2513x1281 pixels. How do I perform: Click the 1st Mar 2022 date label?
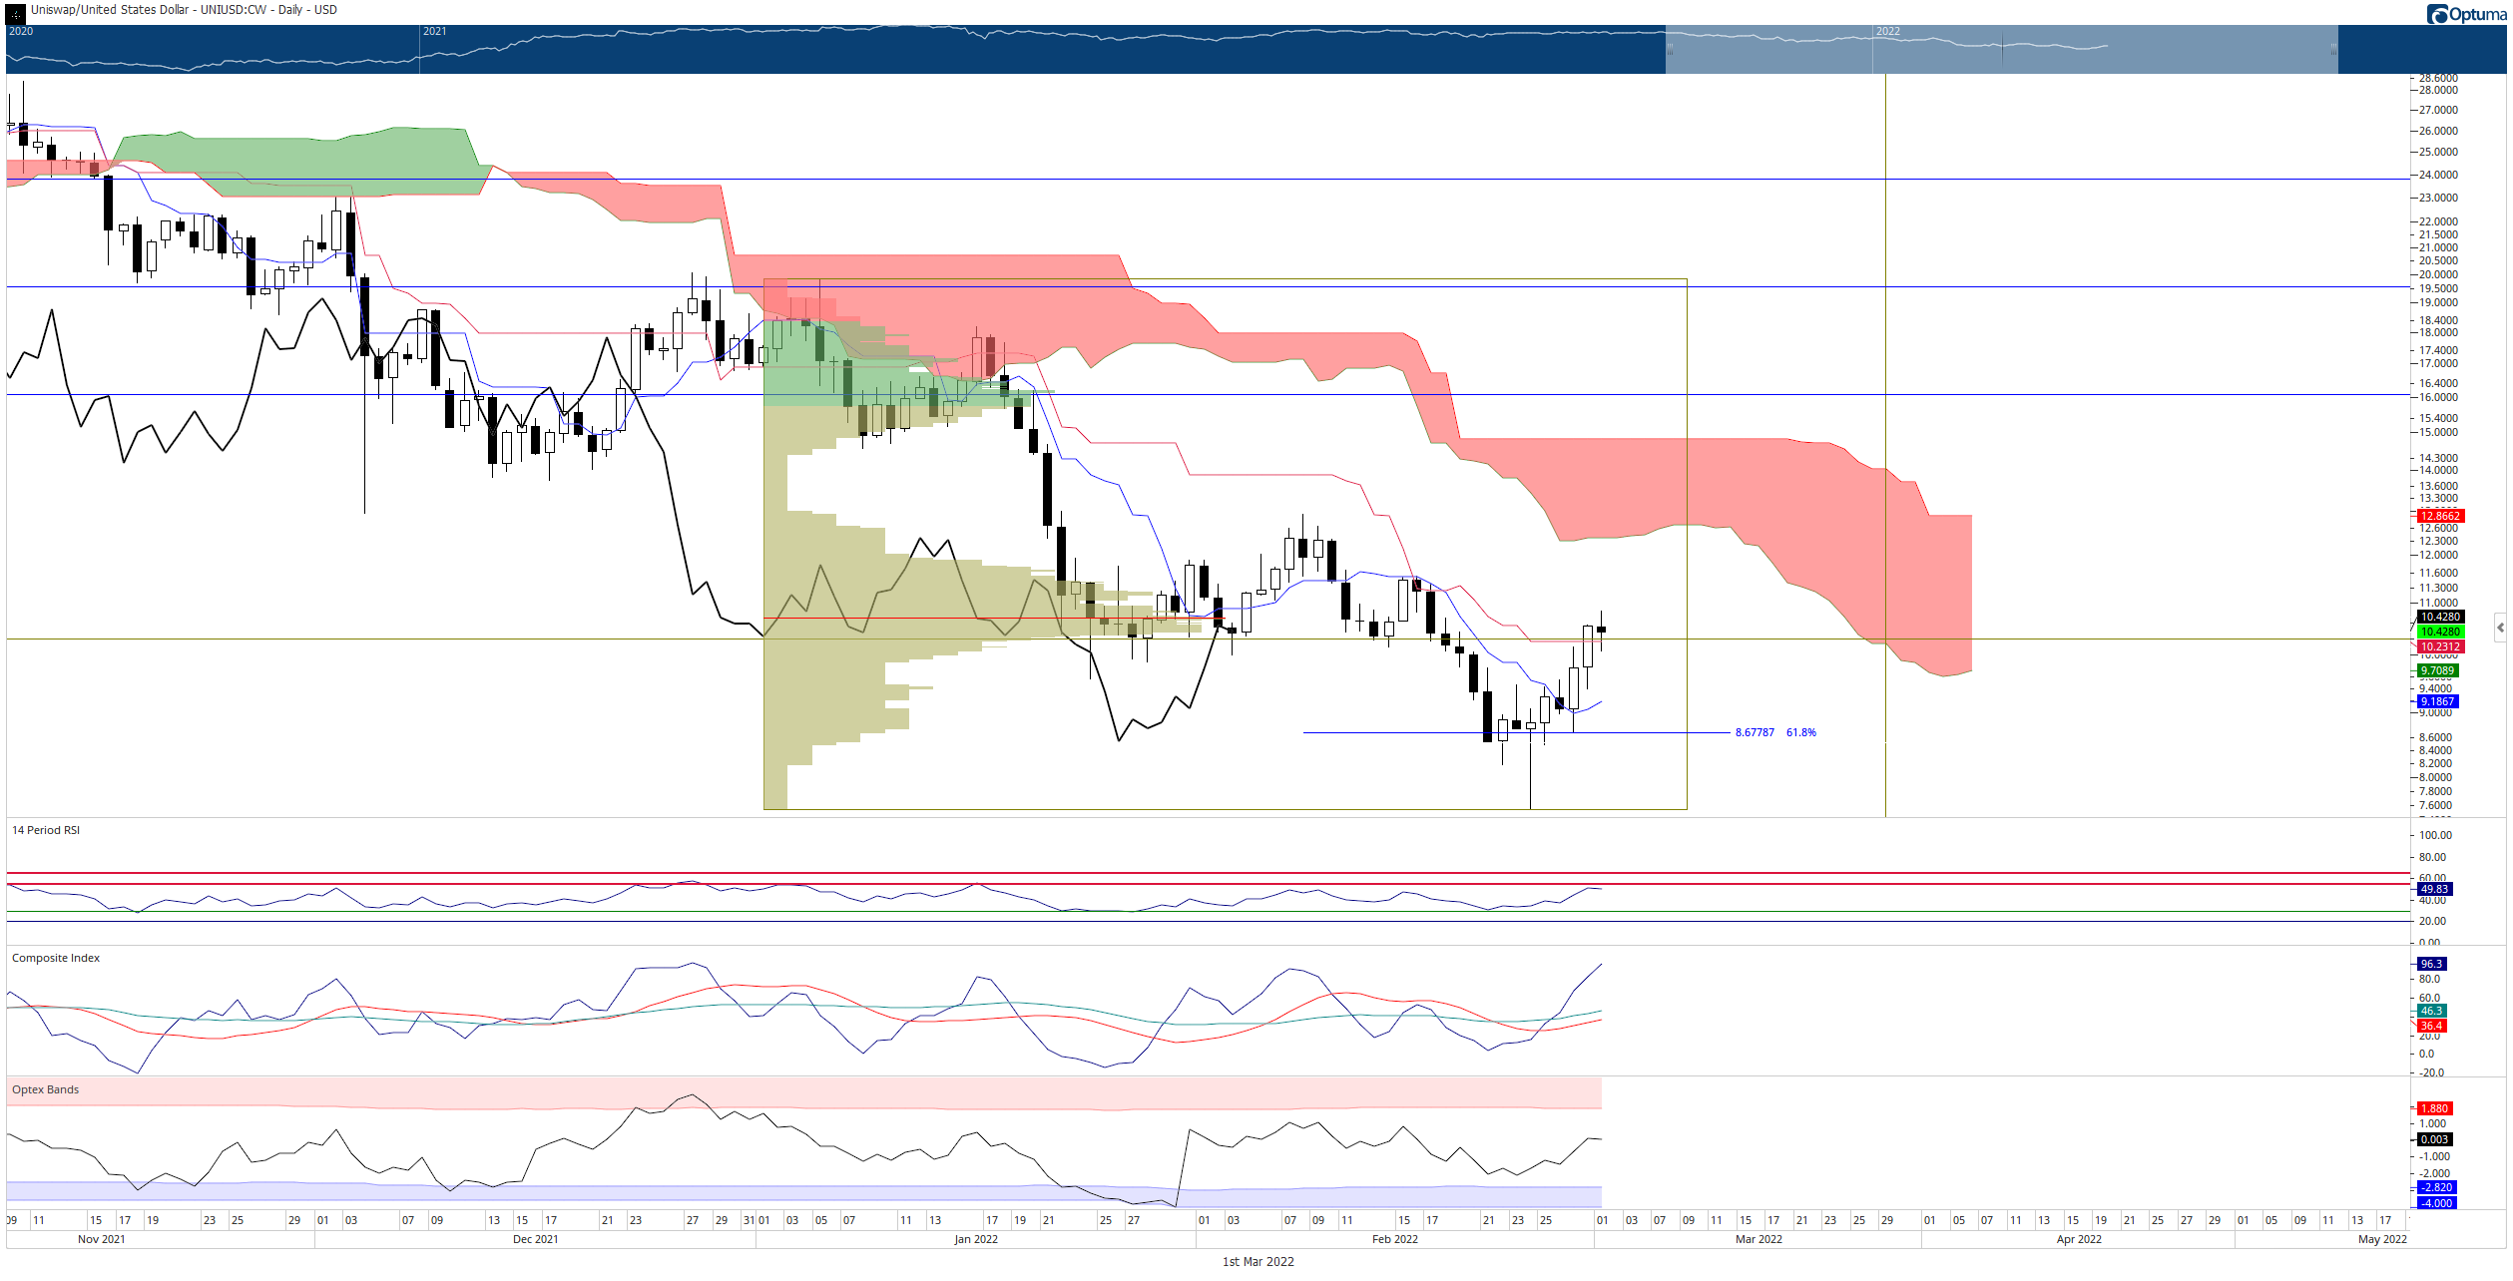click(x=1257, y=1262)
